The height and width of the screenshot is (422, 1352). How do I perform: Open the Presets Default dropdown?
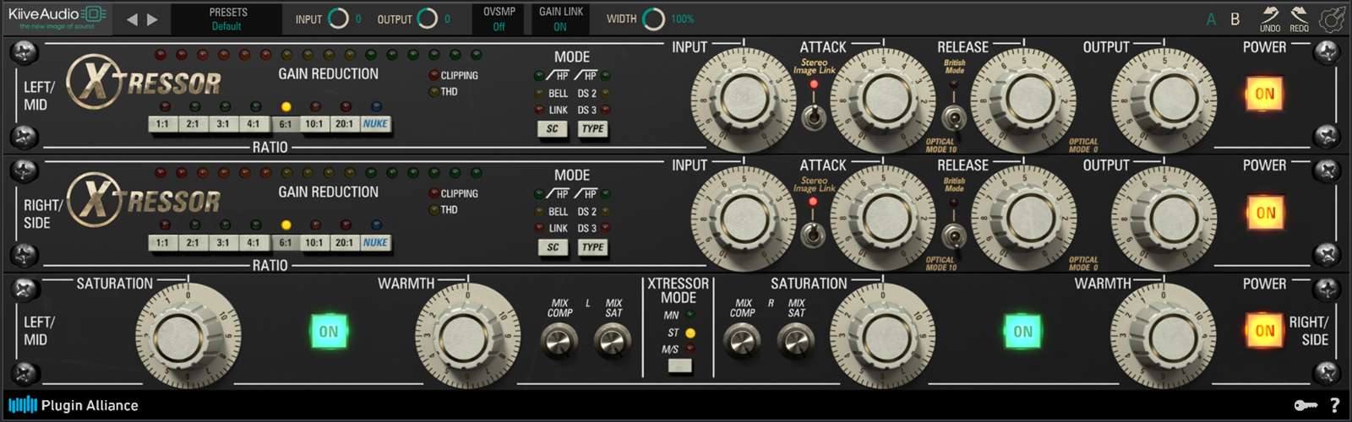[226, 19]
